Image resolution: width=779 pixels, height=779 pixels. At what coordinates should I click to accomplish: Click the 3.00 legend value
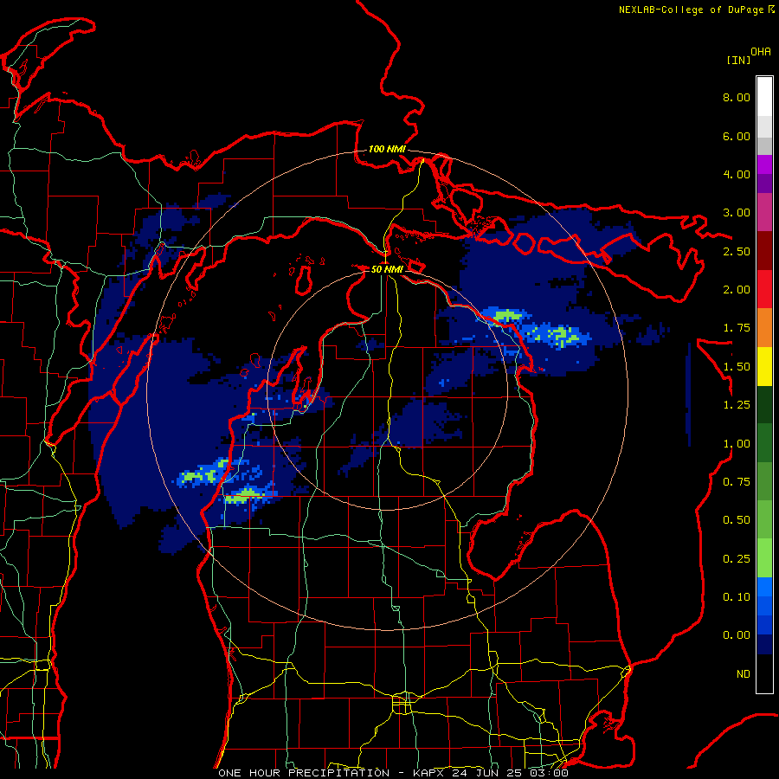(737, 213)
